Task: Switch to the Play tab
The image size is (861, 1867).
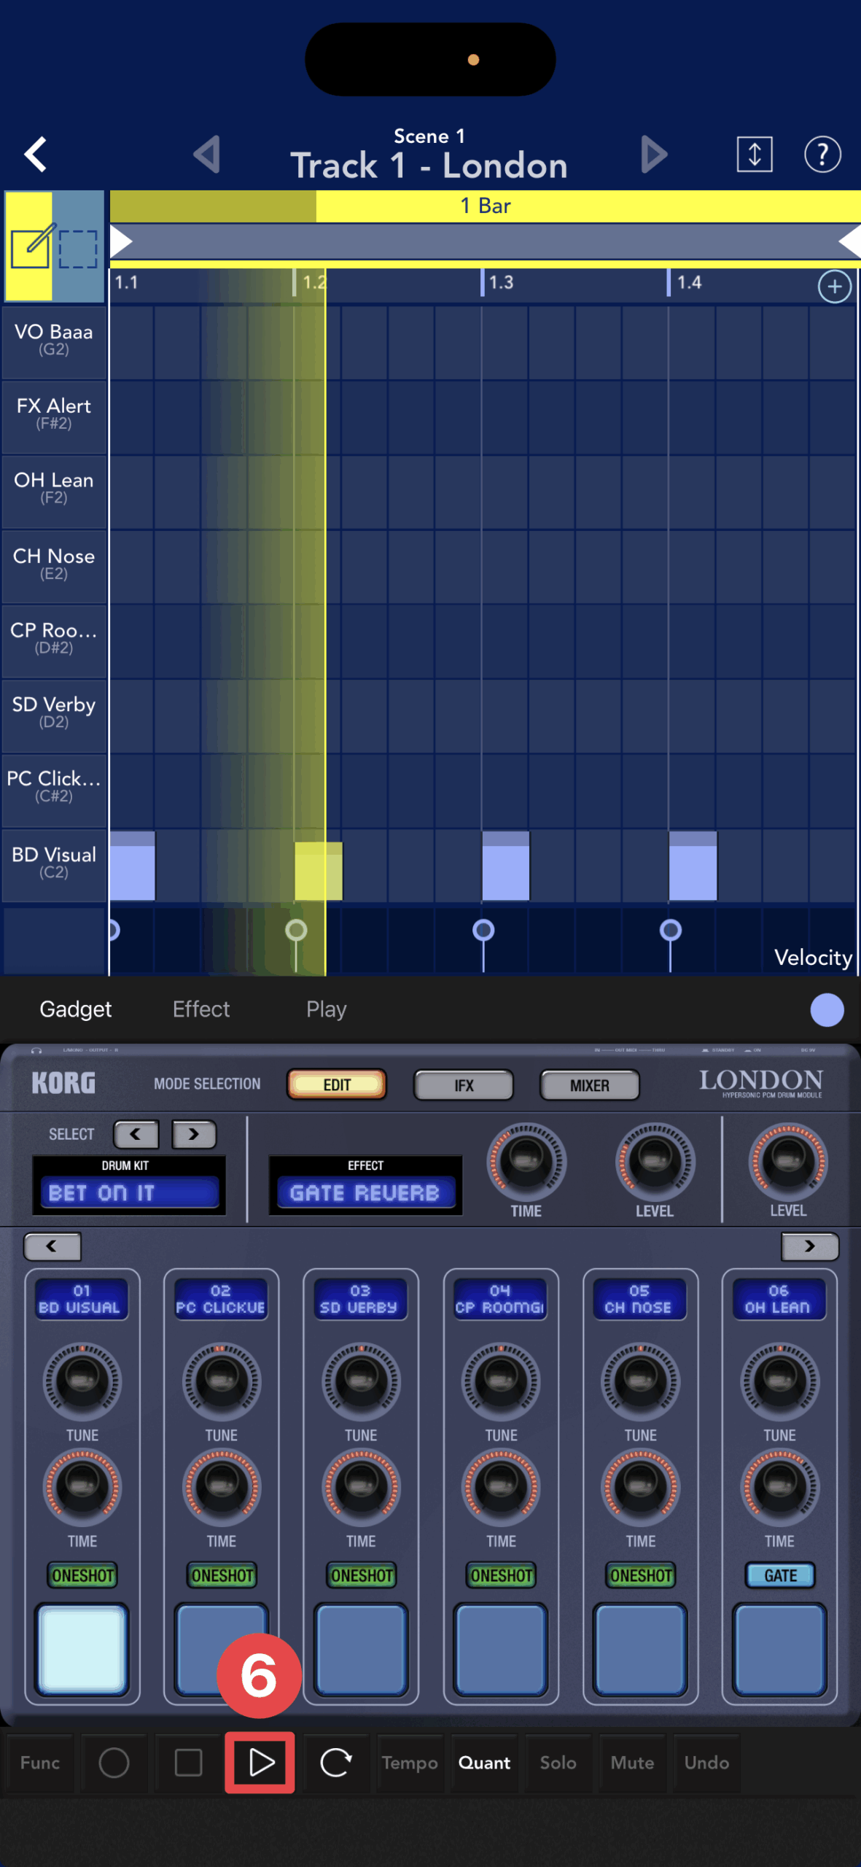Action: tap(326, 1009)
